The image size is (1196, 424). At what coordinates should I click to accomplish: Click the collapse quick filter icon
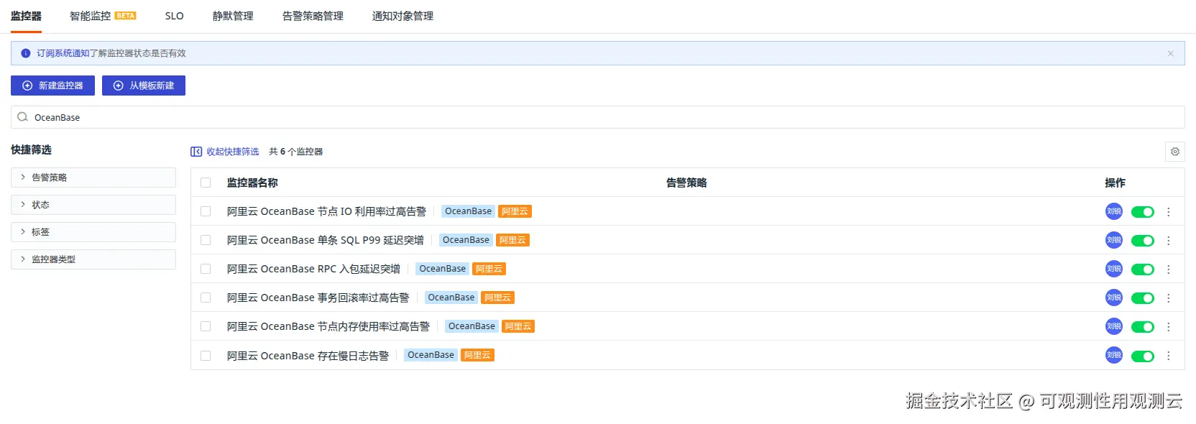(x=196, y=152)
